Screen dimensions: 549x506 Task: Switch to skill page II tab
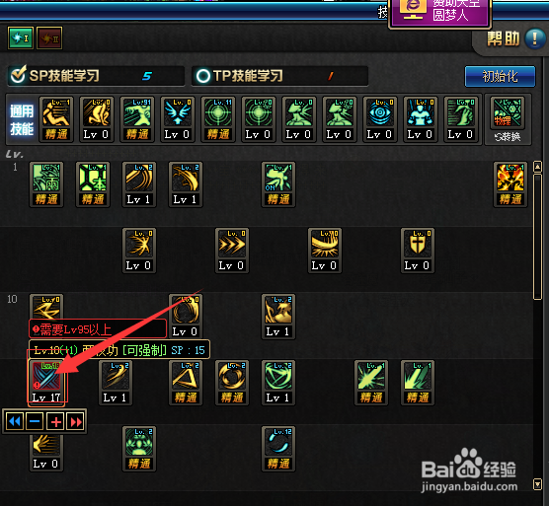49,37
